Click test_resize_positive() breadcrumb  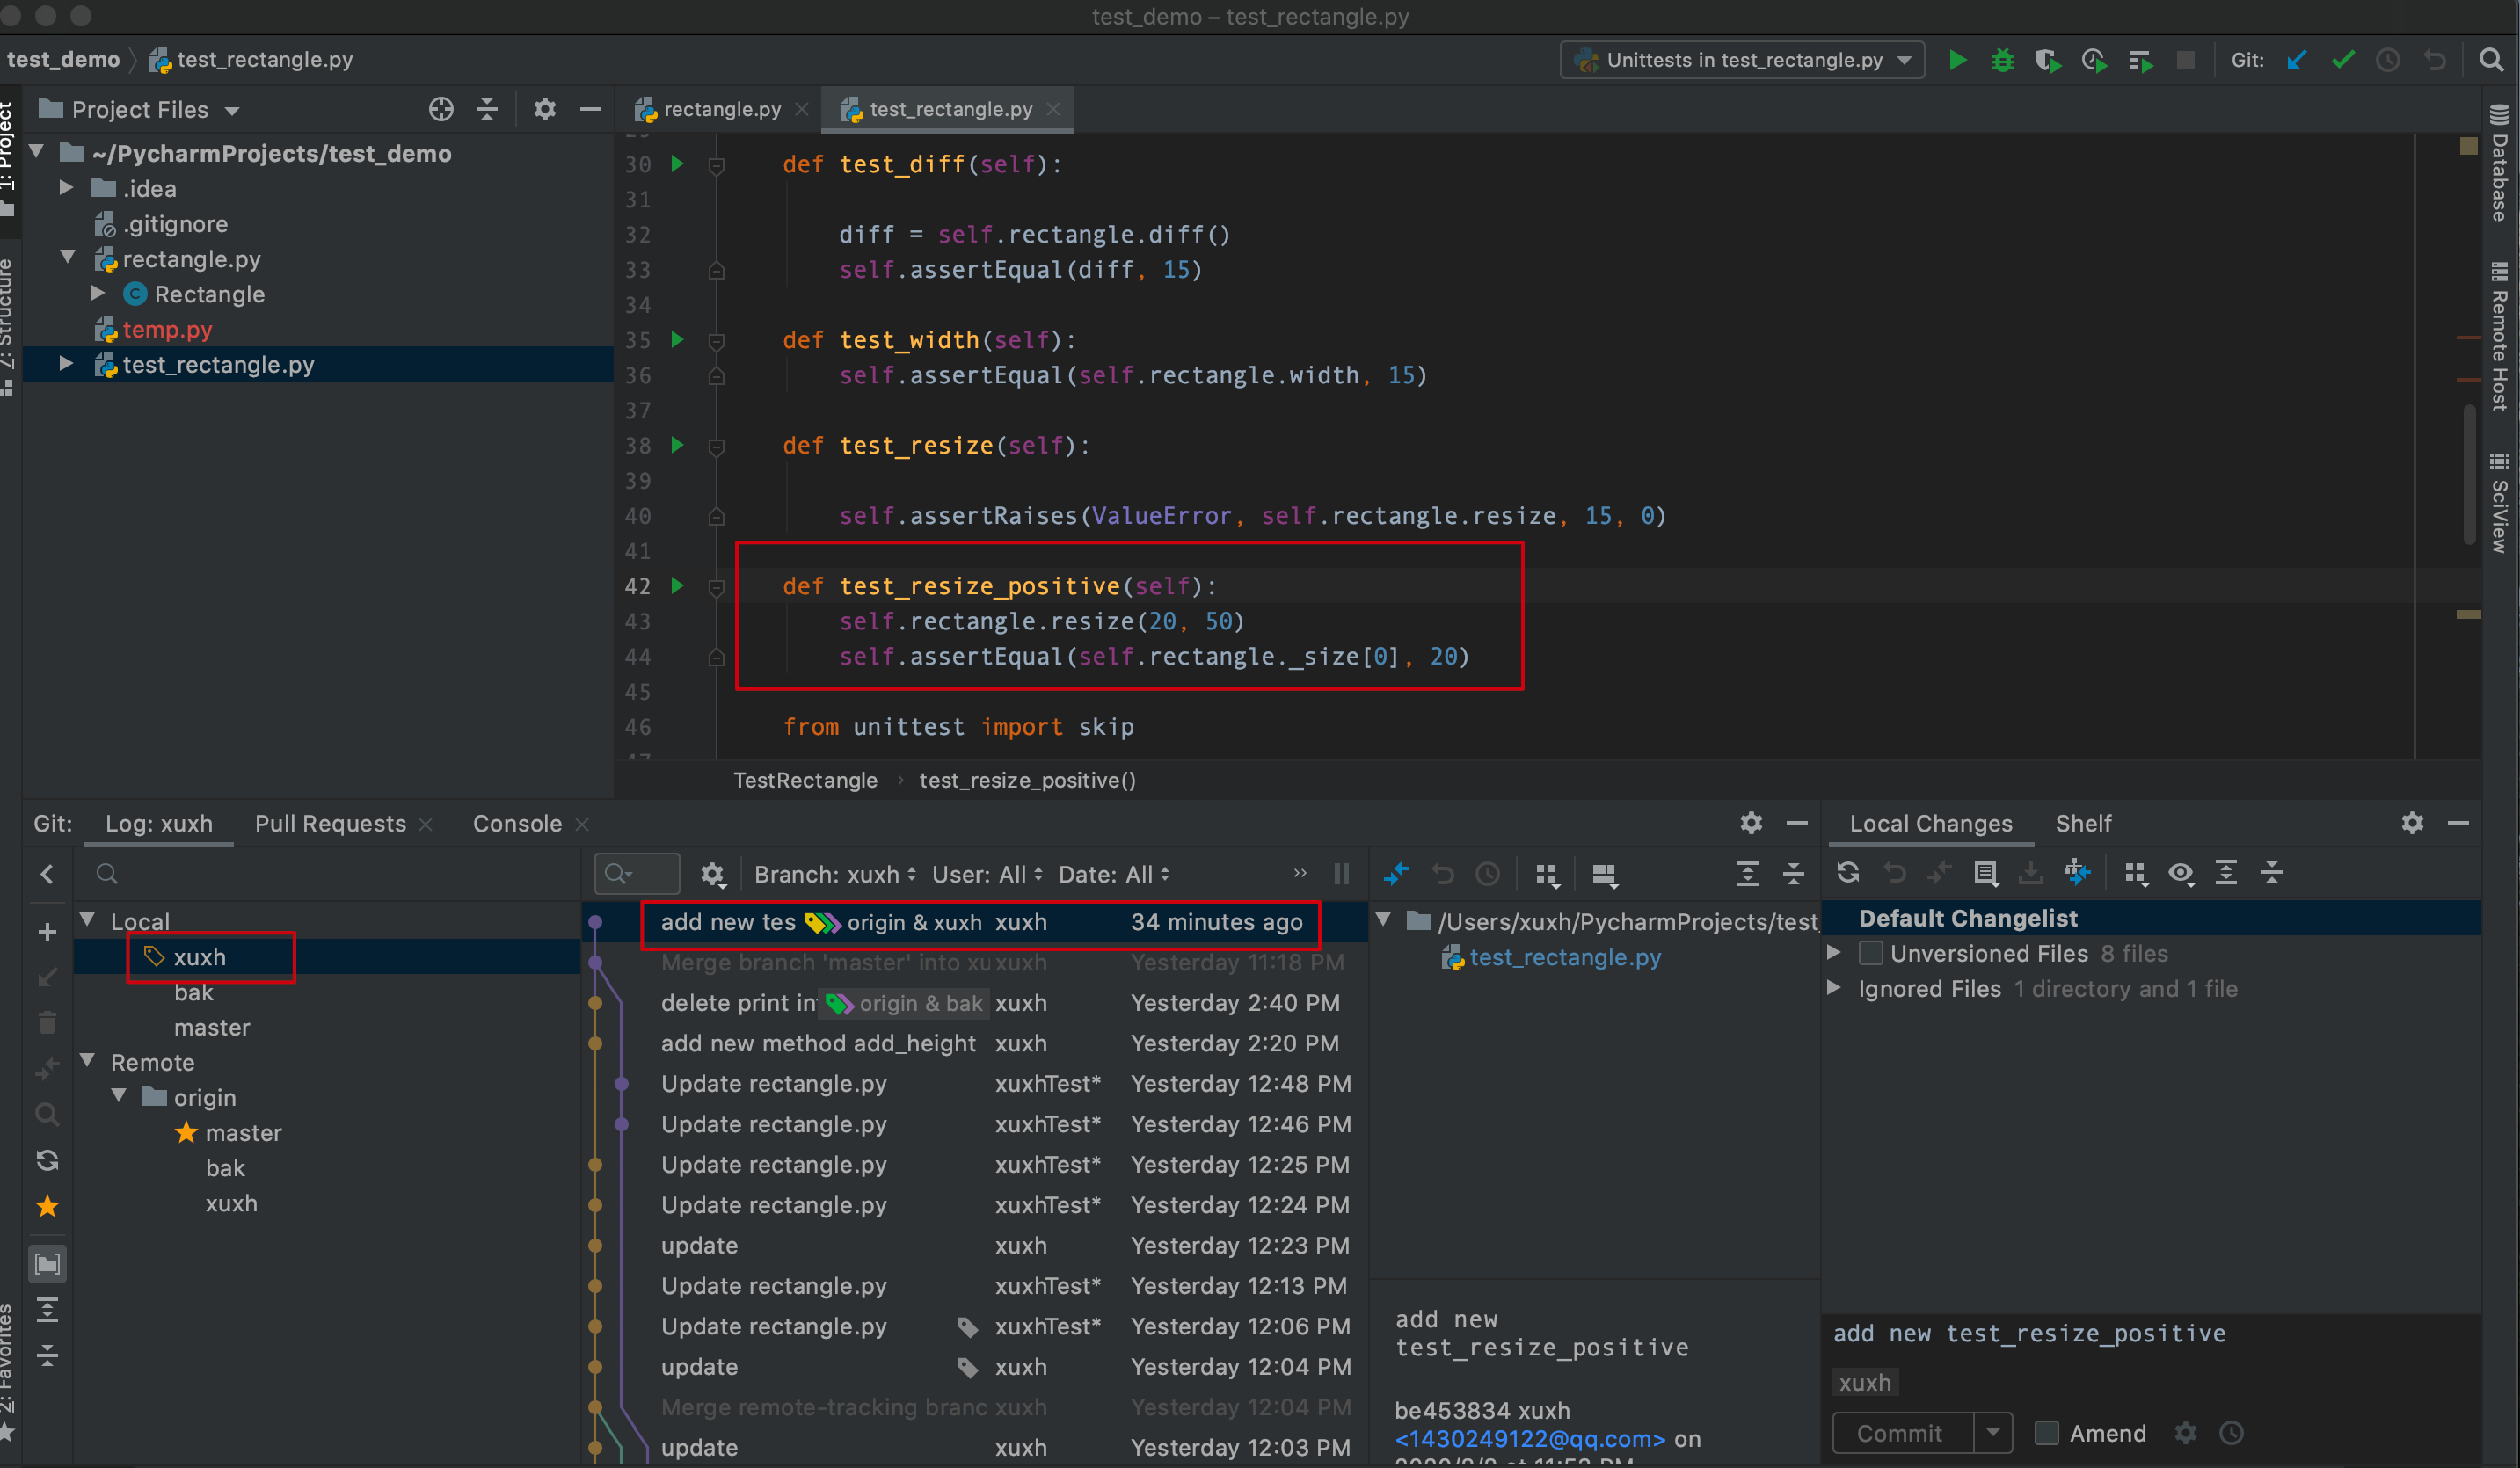click(x=1027, y=780)
